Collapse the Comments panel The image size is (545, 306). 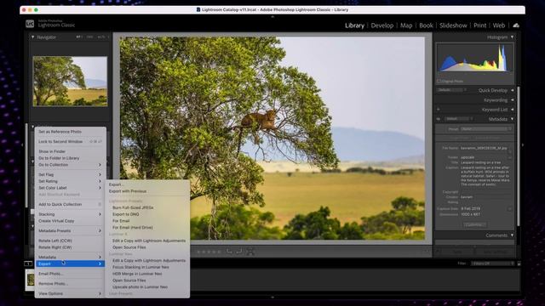pyautogui.click(x=513, y=235)
